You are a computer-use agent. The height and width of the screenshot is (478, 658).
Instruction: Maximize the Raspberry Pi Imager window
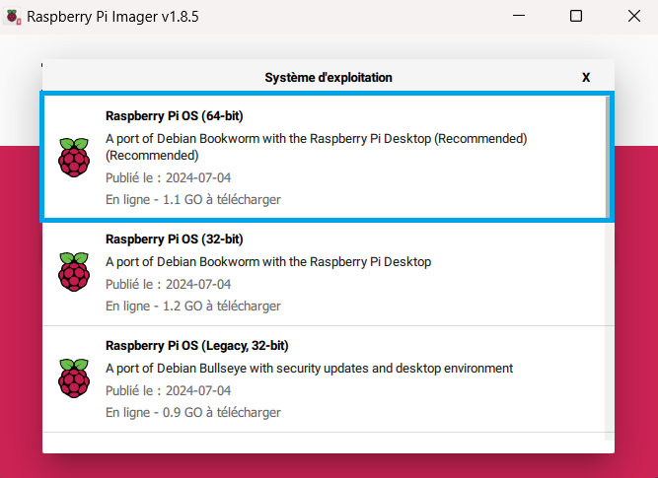click(x=576, y=17)
